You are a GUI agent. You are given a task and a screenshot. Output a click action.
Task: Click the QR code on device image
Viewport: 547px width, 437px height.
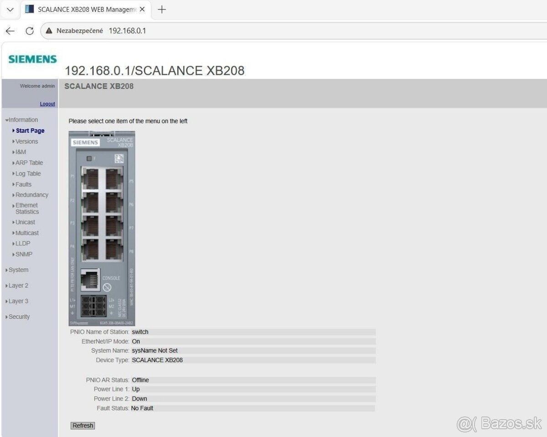(119, 159)
